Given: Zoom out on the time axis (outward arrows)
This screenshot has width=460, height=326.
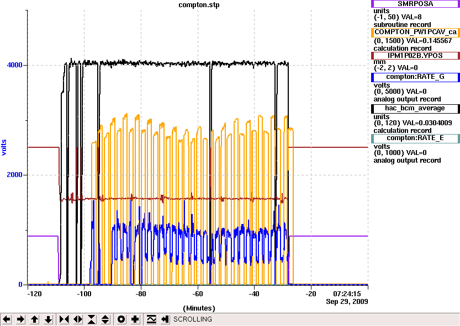Looking at the screenshot, I should pos(78,319).
